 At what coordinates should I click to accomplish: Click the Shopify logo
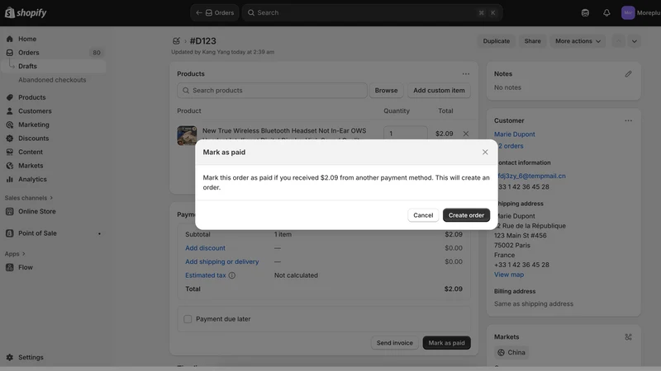(26, 12)
